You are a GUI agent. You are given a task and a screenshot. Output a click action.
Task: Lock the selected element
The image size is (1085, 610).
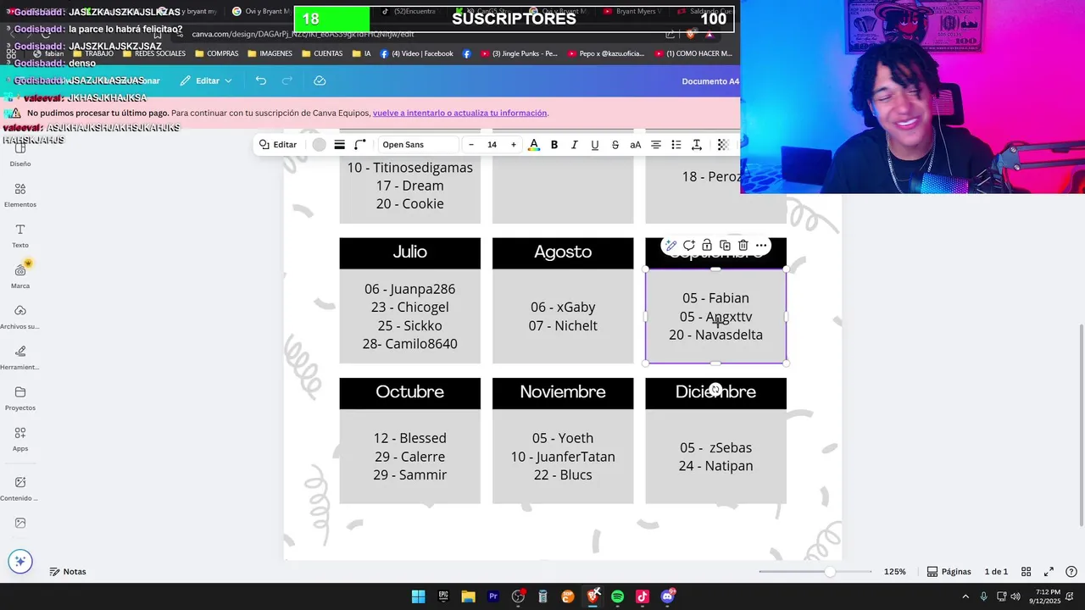[x=707, y=246]
